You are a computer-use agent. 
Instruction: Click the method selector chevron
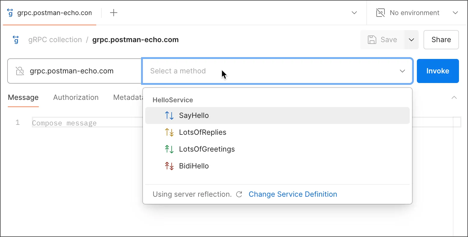pos(402,71)
